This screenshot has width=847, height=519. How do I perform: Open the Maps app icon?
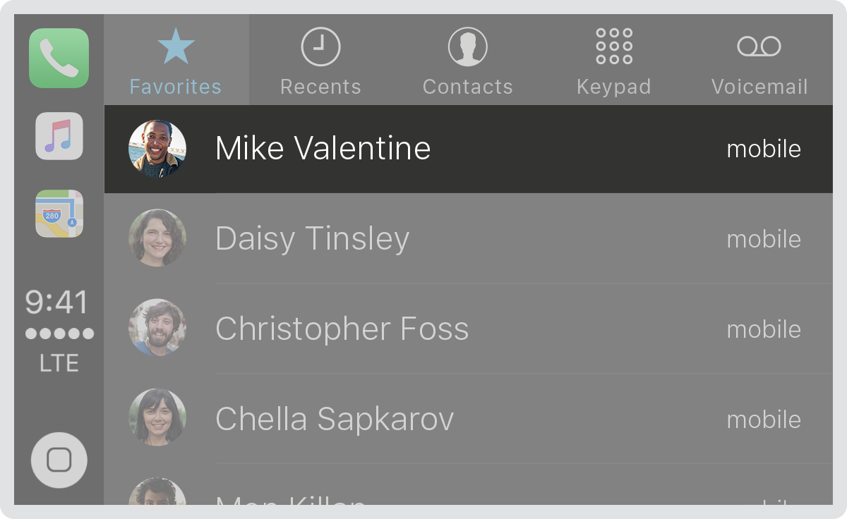click(59, 214)
